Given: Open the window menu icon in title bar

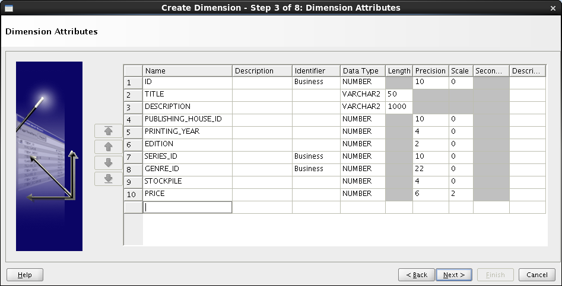Looking at the screenshot, I should [x=8, y=8].
